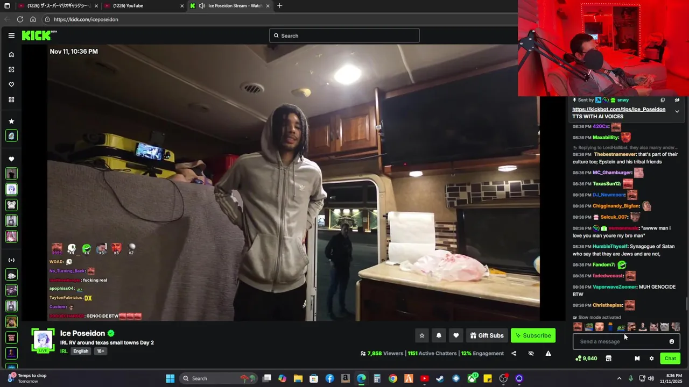The image size is (689, 387).
Task: Open the emoji picker in the message box
Action: 672,341
